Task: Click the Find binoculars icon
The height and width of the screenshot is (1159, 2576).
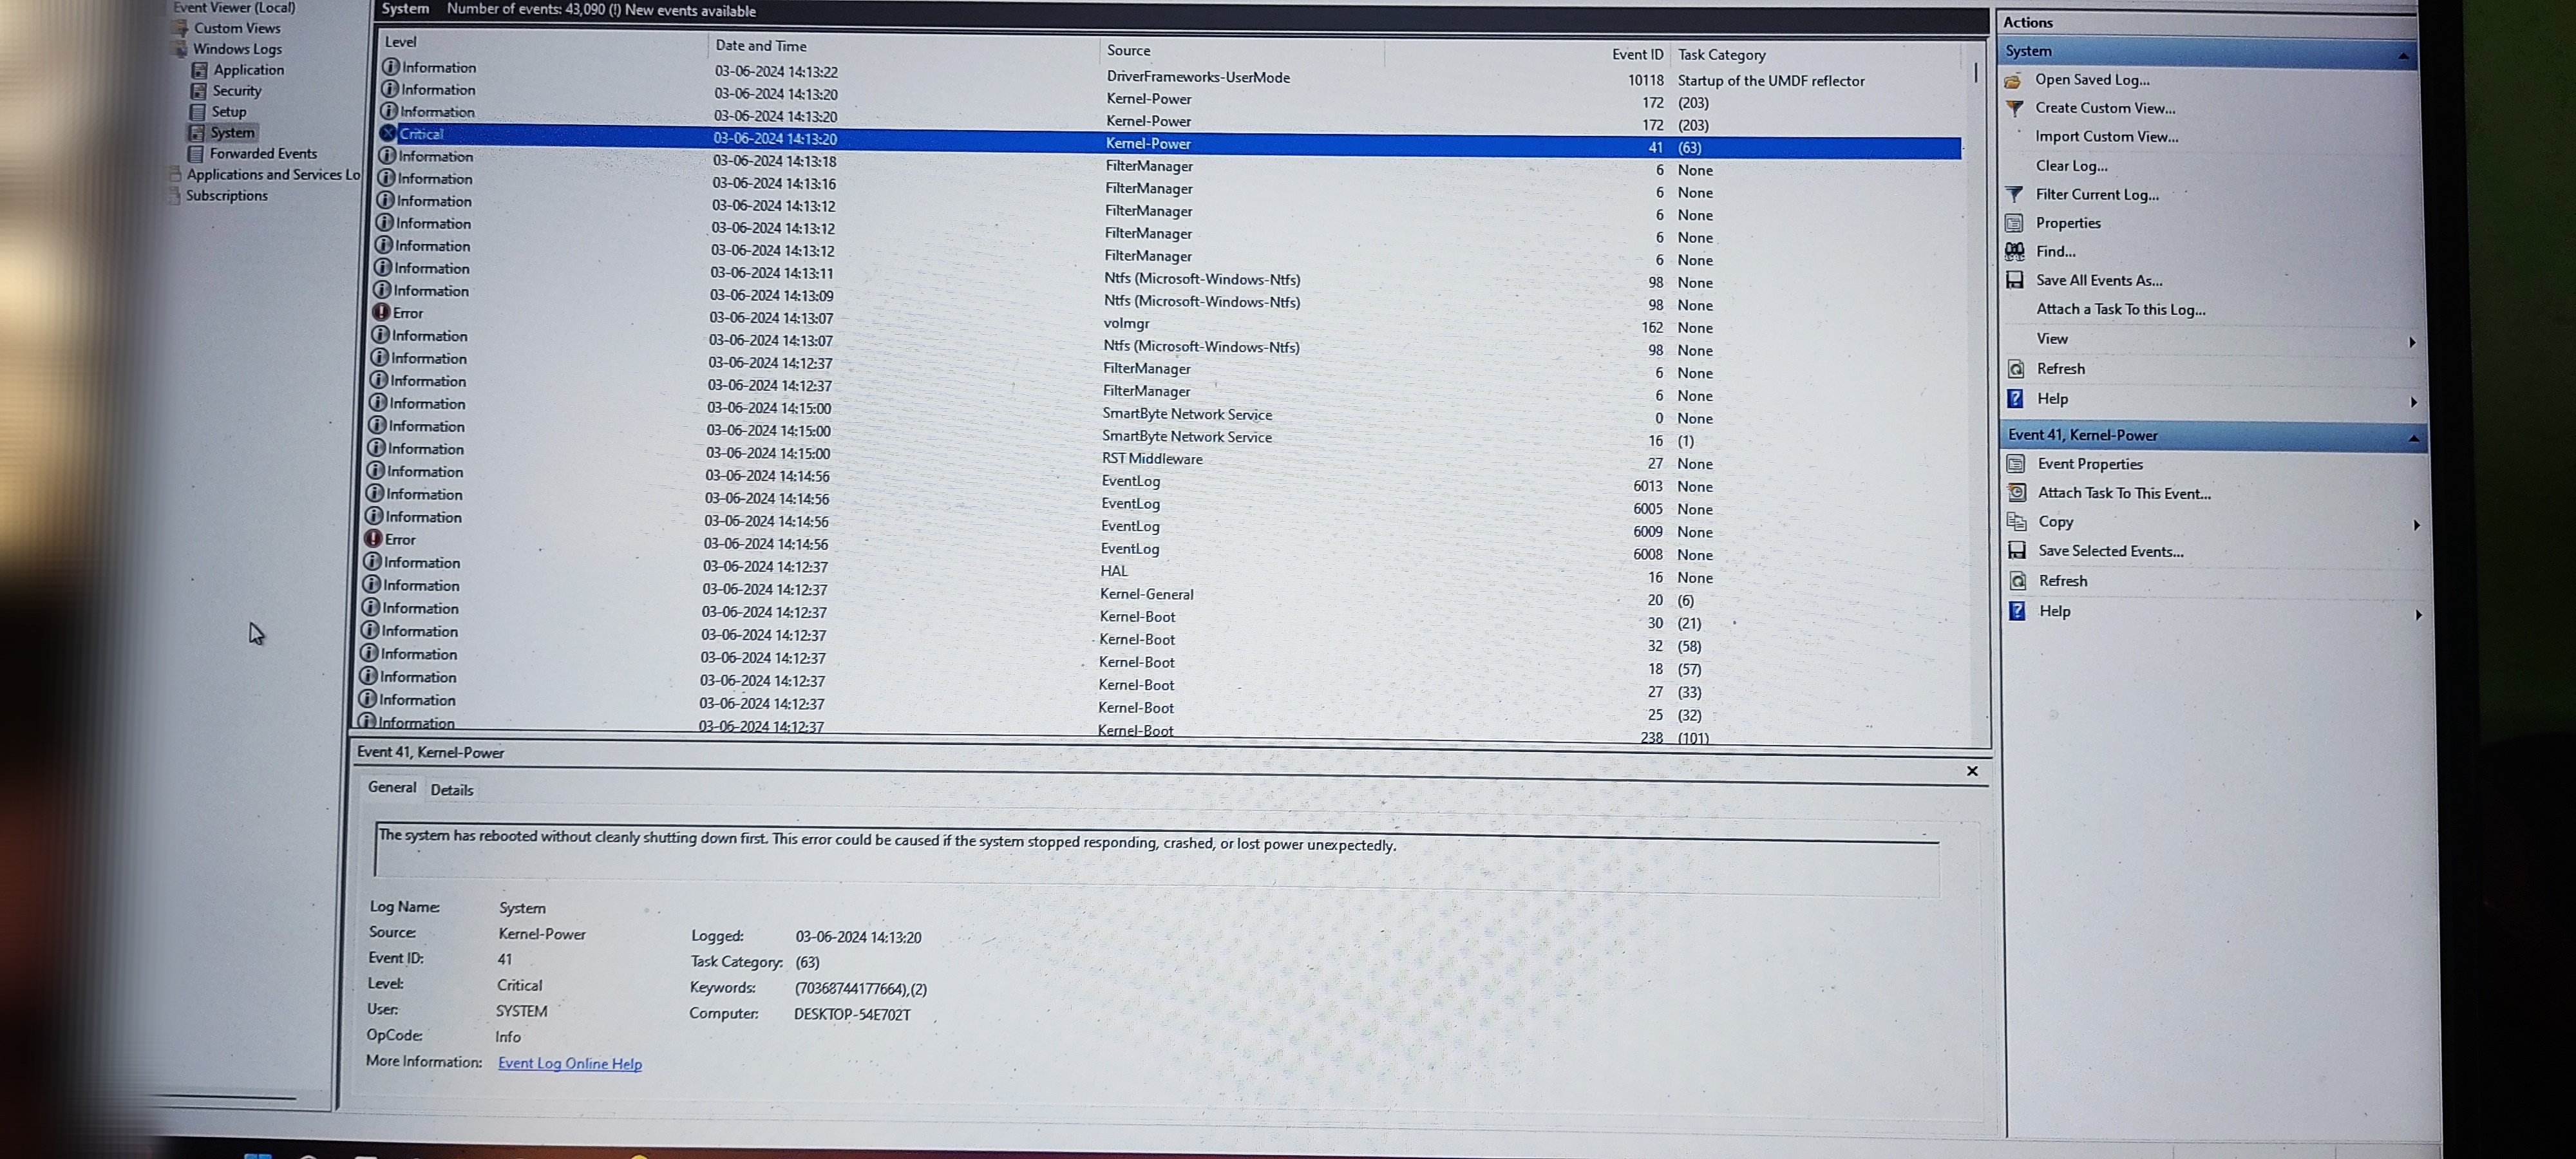Action: (2015, 251)
